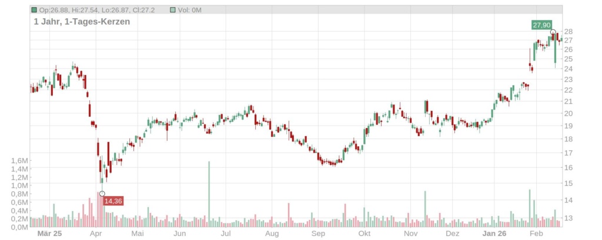Click the 1,6M volume axis label
Screen dimensions: 602x240
[19, 161]
